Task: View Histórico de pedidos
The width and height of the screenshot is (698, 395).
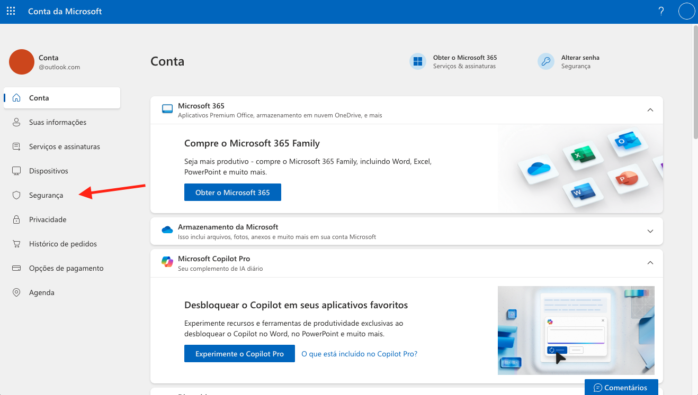Action: point(62,244)
